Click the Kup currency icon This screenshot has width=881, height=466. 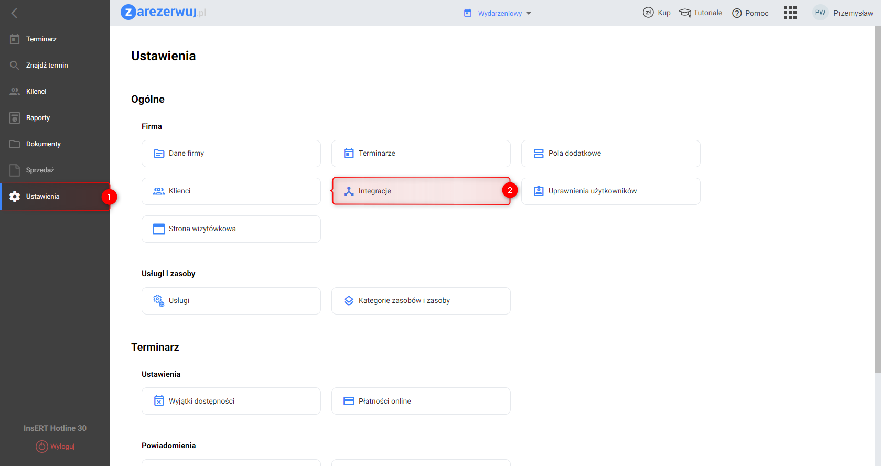[648, 13]
